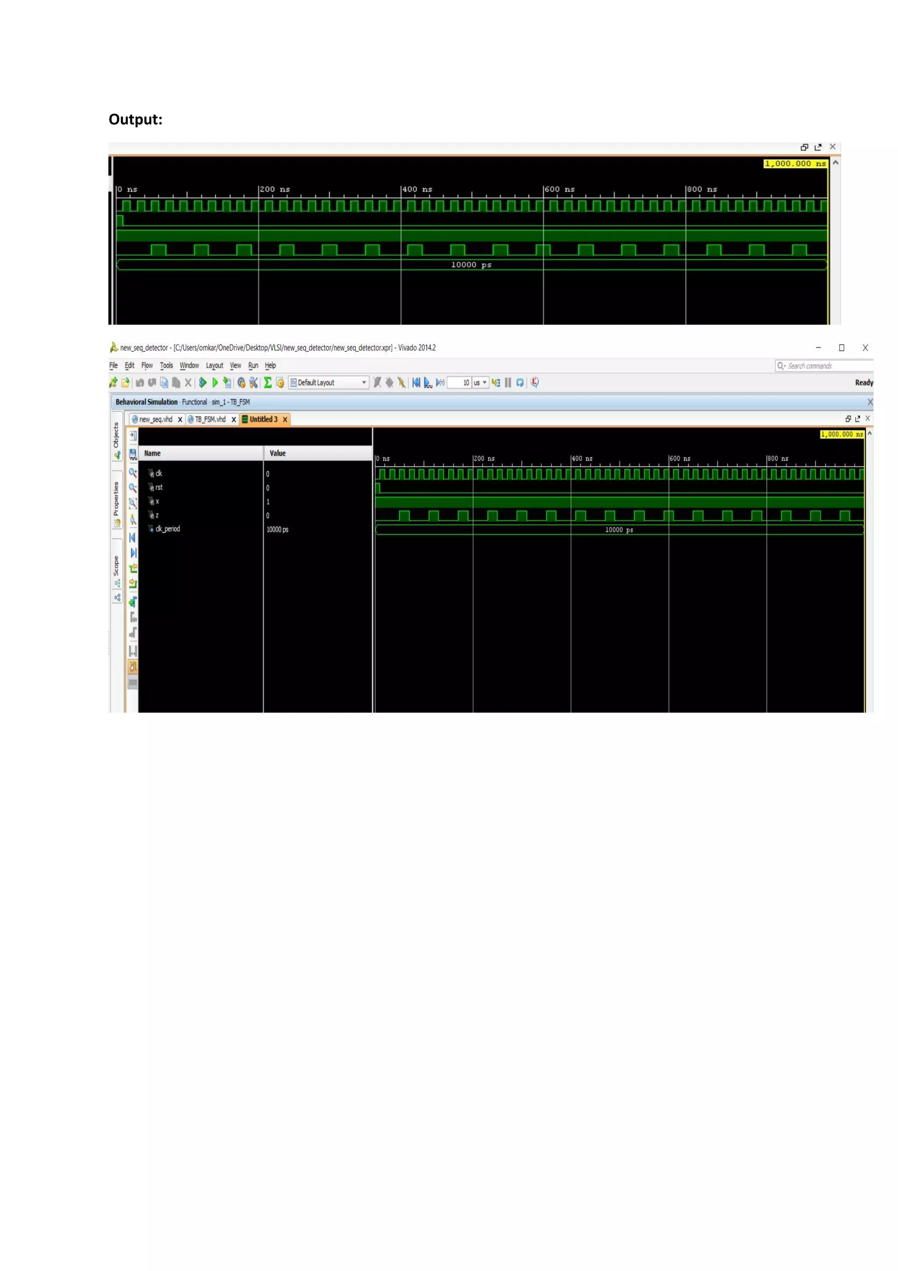Open the View menu
Image resolution: width=898 pixels, height=1271 pixels.
[235, 365]
